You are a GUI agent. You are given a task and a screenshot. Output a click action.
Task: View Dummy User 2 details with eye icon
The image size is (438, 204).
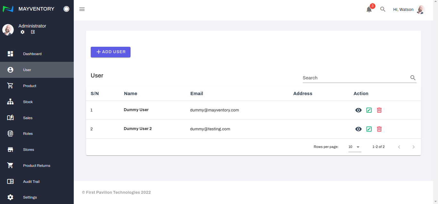pos(358,129)
